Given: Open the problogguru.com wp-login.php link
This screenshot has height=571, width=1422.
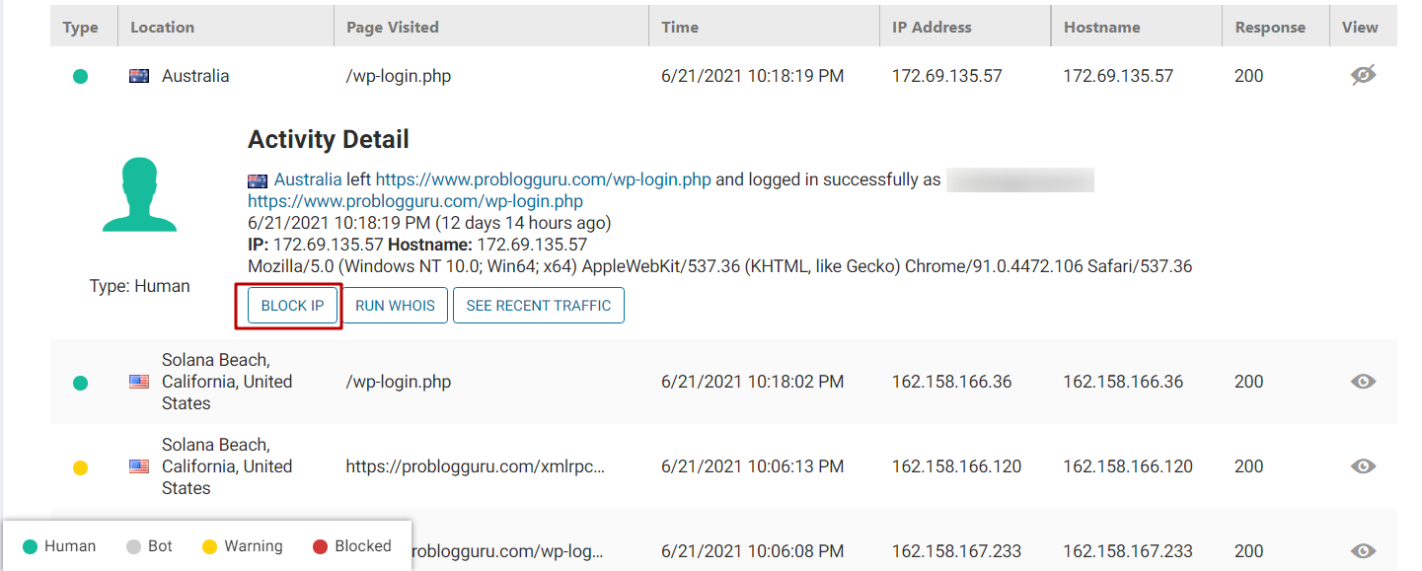Looking at the screenshot, I should click(543, 180).
